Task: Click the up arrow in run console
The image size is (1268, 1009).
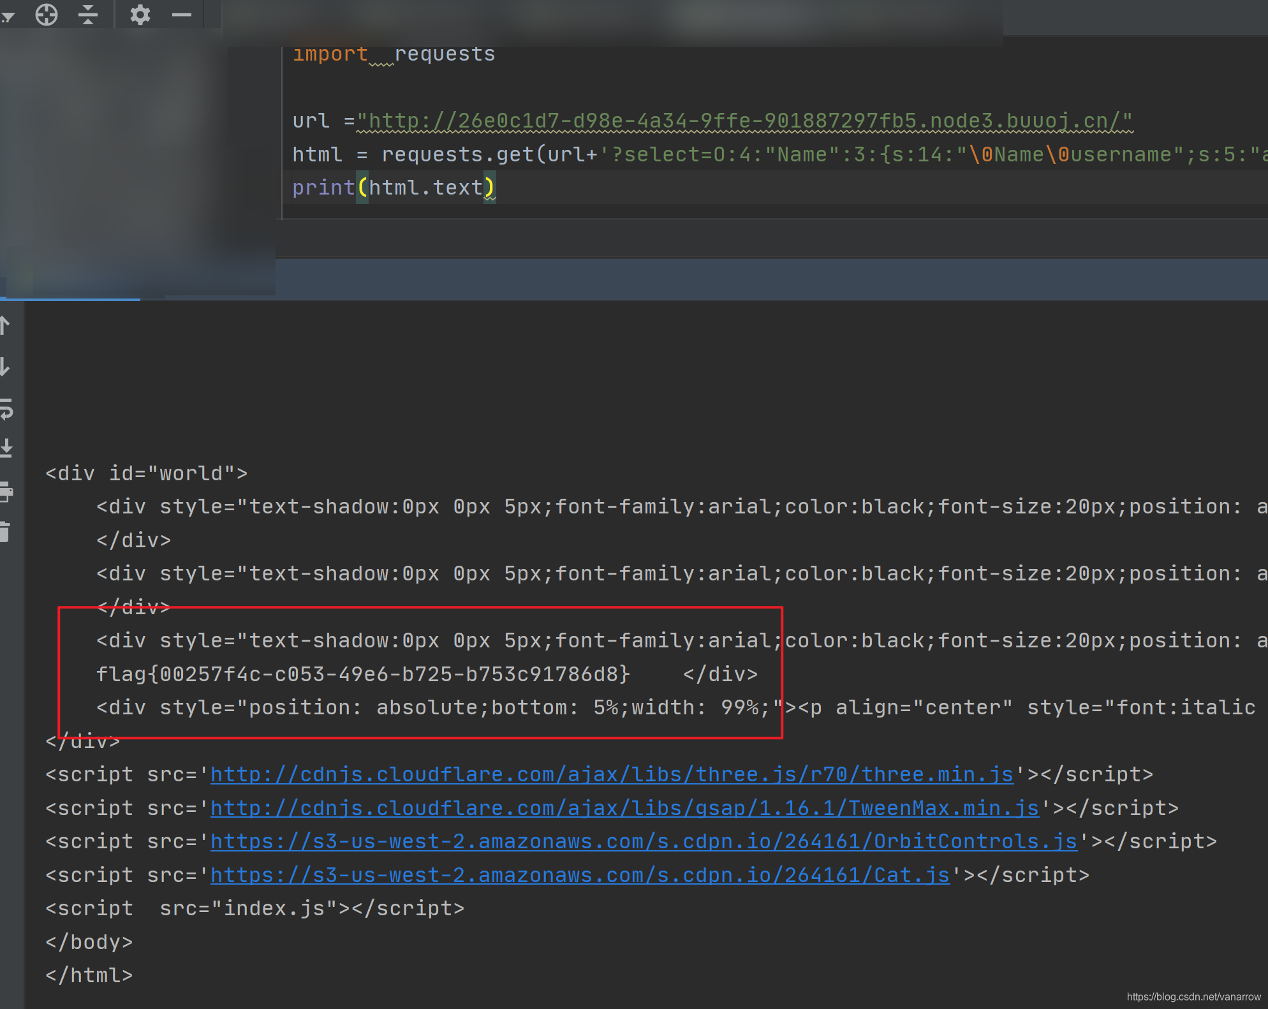Action: point(5,326)
